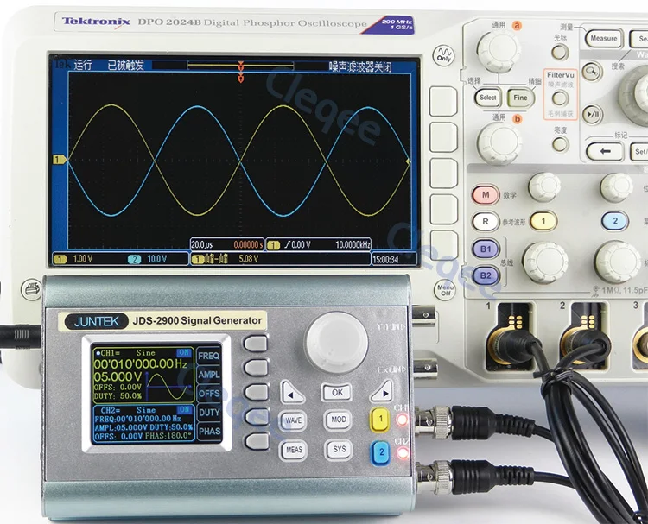Tap the soft key beside PHAS
The width and height of the screenshot is (648, 524).
coord(257,442)
